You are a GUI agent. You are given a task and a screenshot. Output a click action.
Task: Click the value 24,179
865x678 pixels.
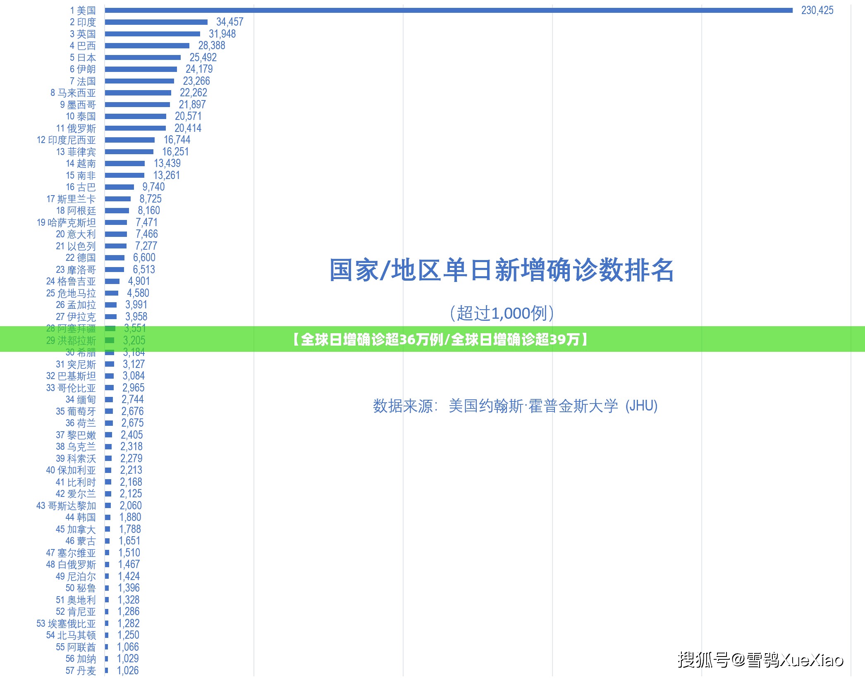pos(199,69)
